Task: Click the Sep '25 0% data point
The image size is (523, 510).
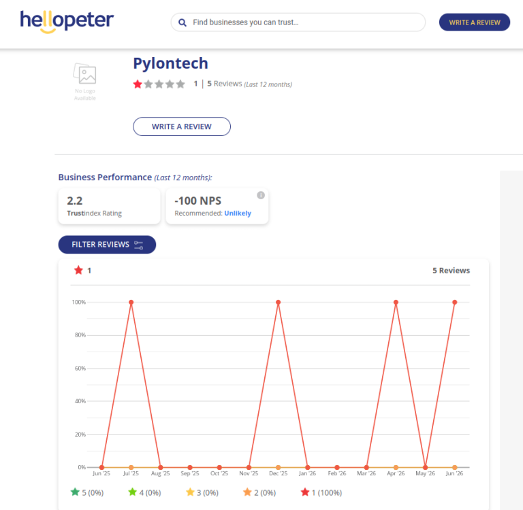Action: (190, 467)
